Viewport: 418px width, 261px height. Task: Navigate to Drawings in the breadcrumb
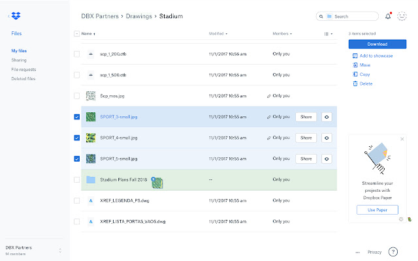pos(140,16)
